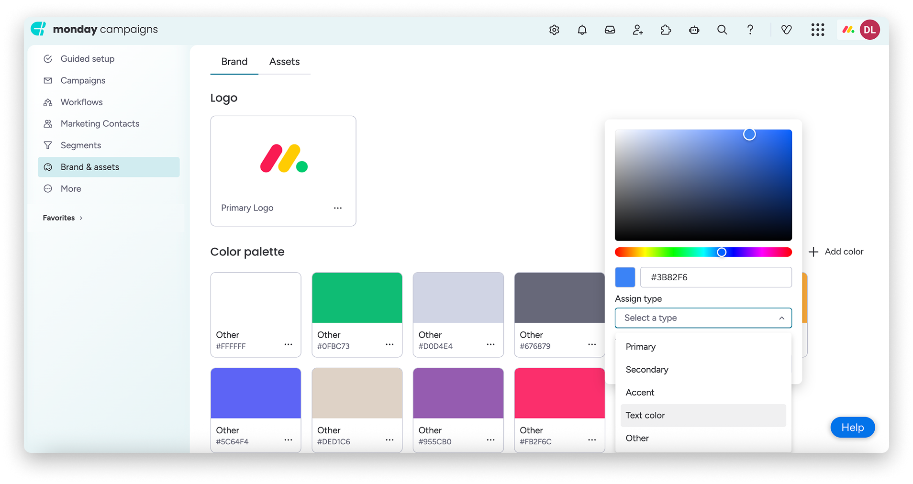Open the robot automation icon
913x484 pixels.
(694, 30)
